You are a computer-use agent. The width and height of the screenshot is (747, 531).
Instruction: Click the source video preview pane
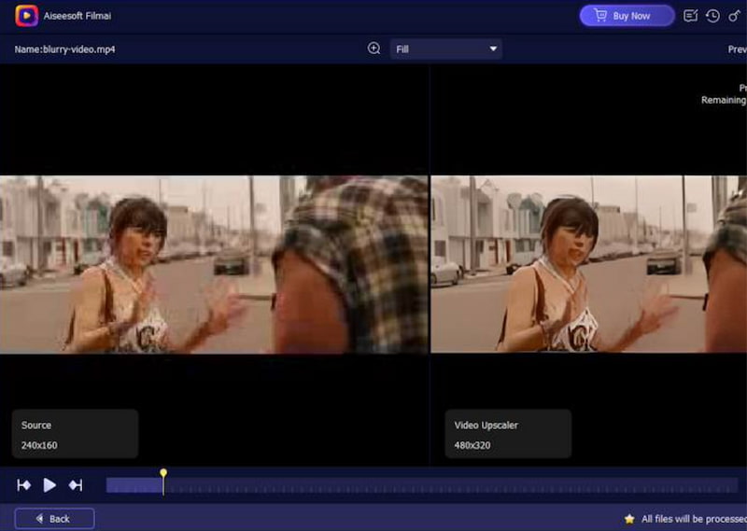point(214,265)
